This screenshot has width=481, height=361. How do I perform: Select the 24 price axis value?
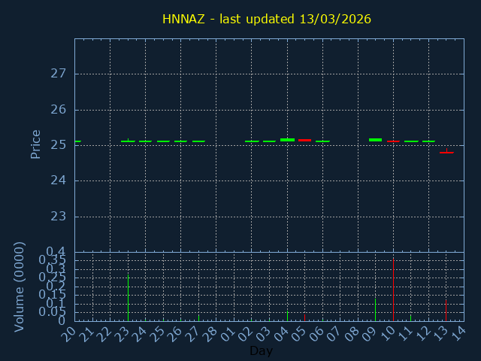[x=59, y=180]
